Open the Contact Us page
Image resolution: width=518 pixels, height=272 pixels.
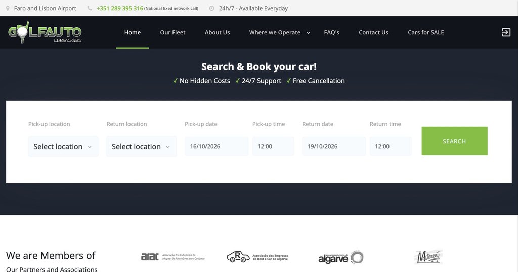click(x=374, y=32)
